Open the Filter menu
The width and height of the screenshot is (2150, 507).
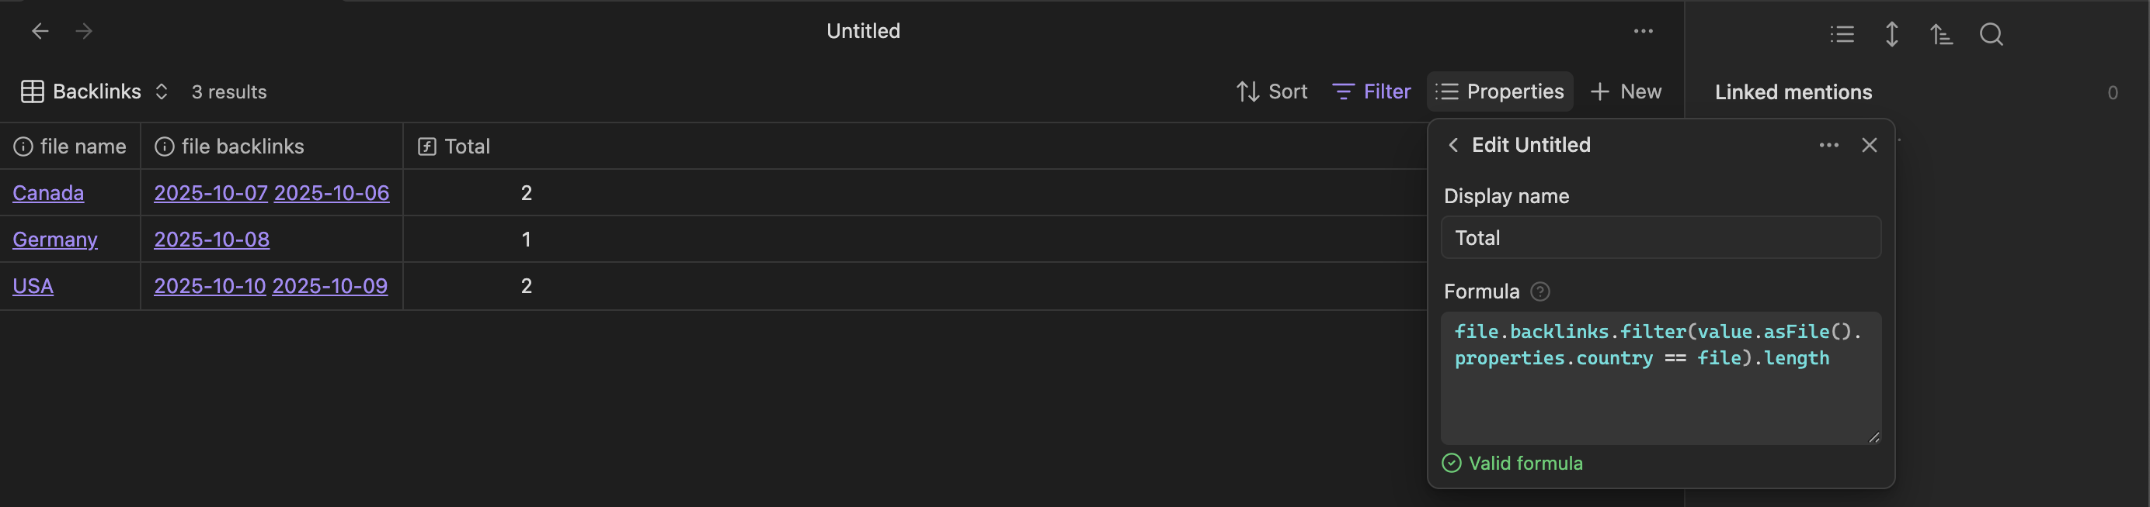[1371, 91]
